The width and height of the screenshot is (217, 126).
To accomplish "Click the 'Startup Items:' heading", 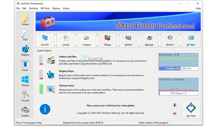I will click(66, 85).
